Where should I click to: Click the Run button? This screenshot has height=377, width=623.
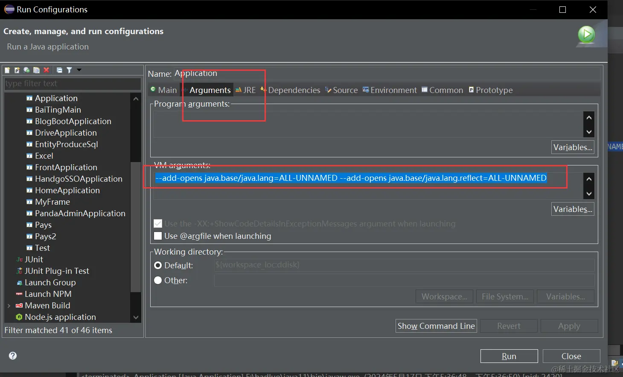[509, 356]
